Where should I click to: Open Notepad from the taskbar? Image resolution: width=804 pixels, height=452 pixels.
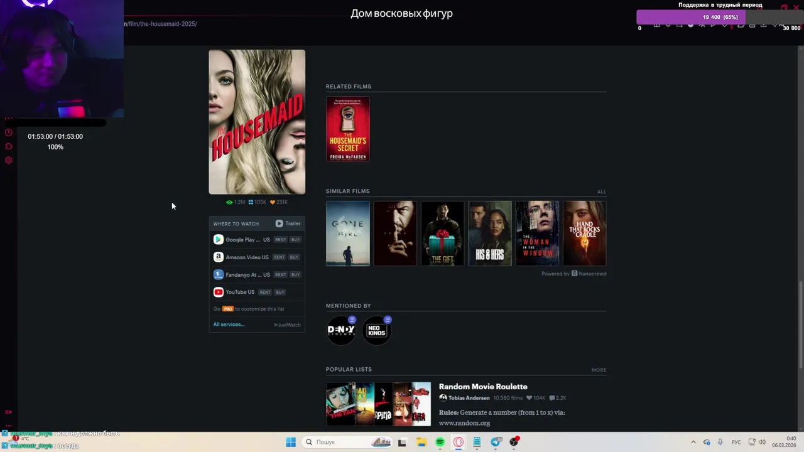tap(477, 442)
